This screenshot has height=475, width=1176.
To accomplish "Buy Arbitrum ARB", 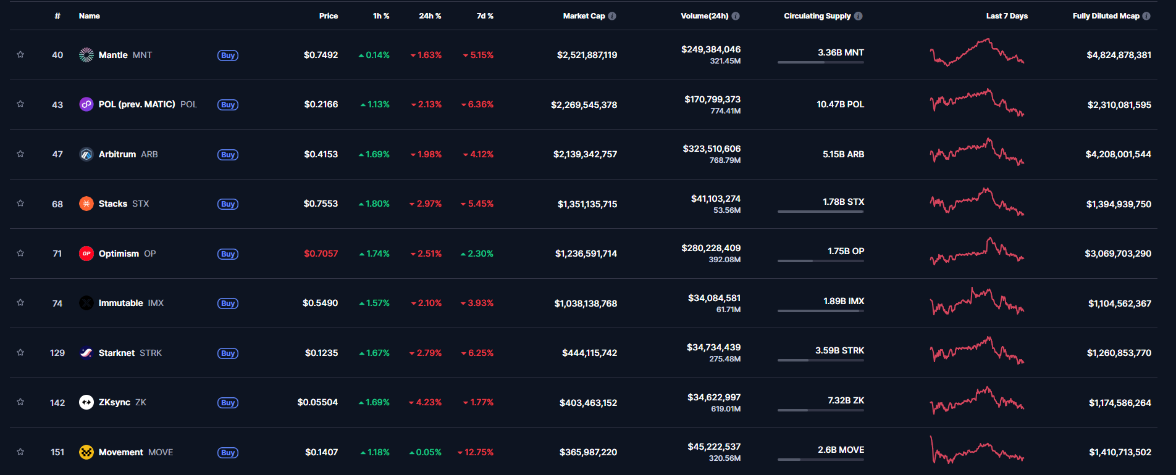I will 228,155.
